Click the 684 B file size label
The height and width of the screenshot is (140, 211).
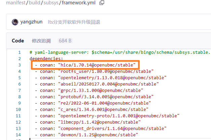click(65, 41)
